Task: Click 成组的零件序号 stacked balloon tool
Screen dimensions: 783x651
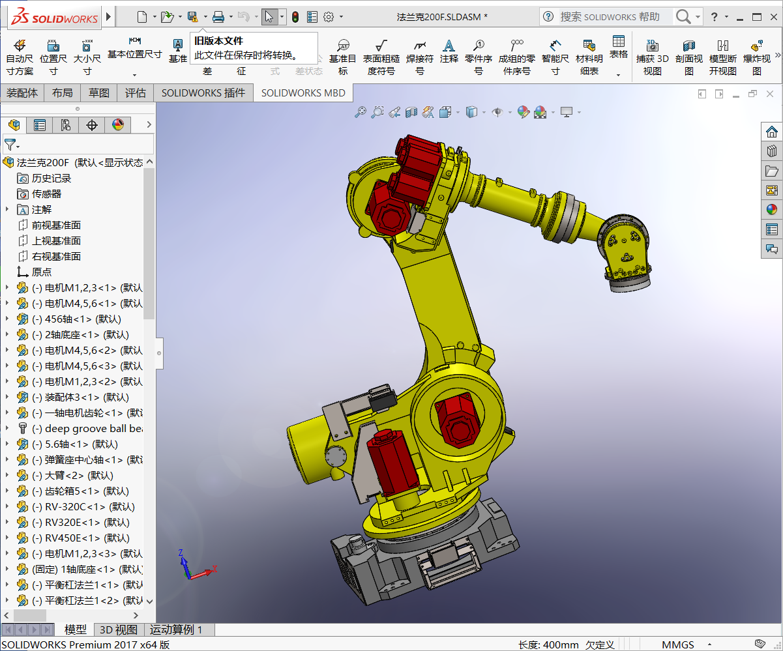Action: [x=517, y=57]
